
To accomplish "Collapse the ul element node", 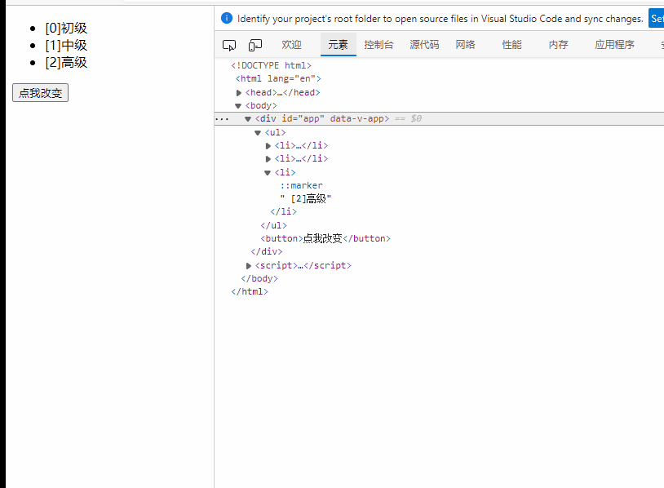I will tap(258, 132).
